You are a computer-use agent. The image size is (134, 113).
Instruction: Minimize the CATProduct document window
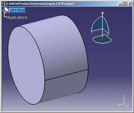click(x=120, y=4)
